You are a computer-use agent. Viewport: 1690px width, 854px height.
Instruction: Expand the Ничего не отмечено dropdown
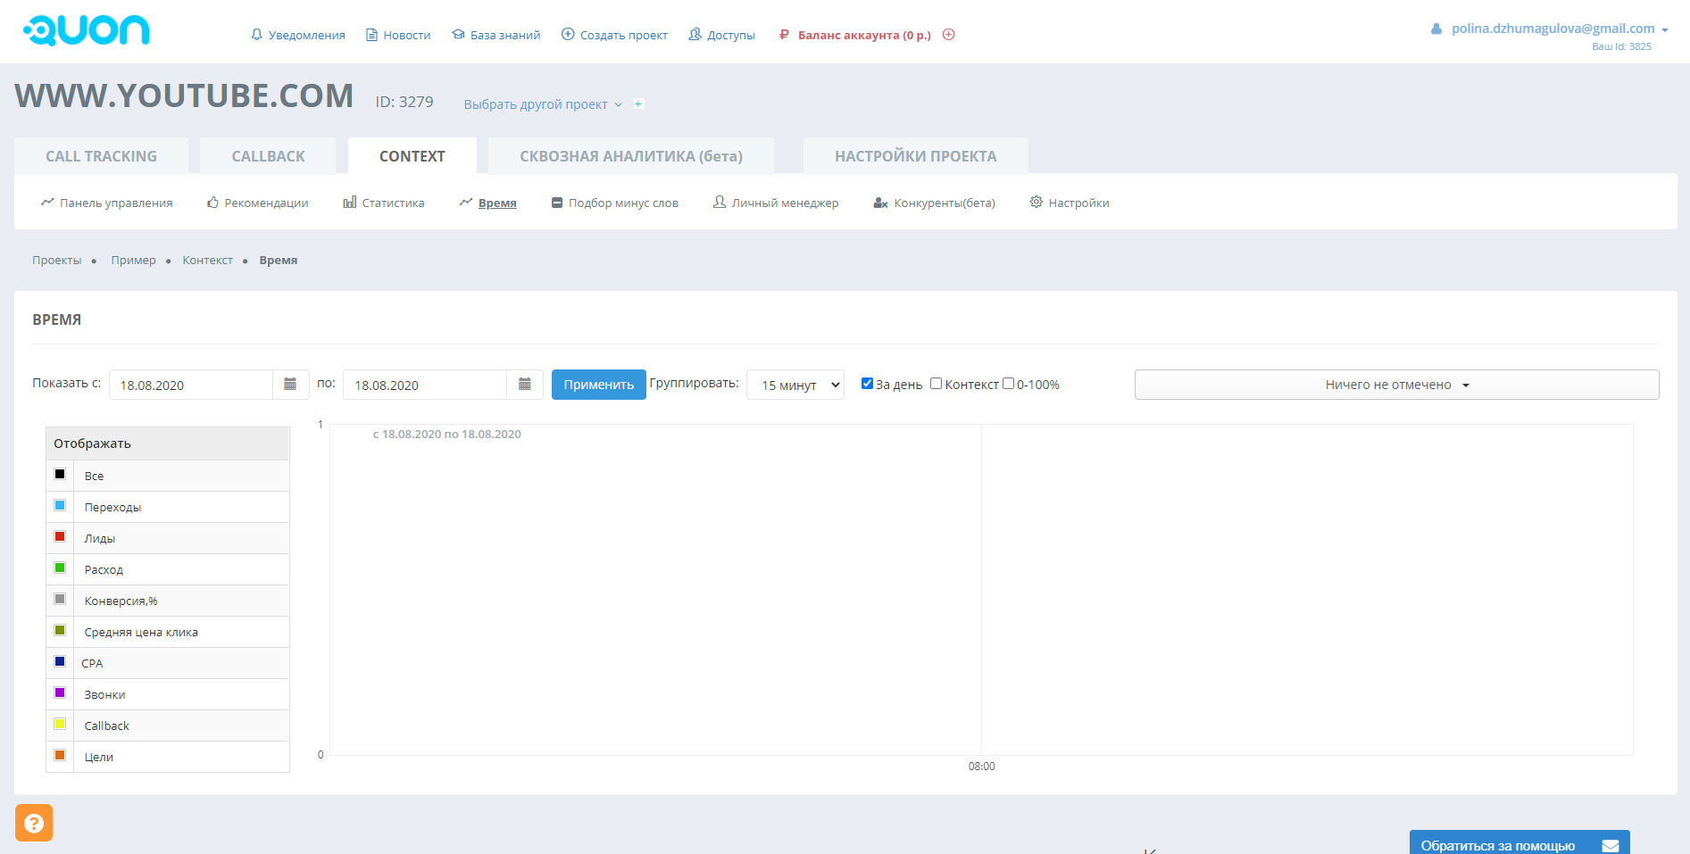1396,385
